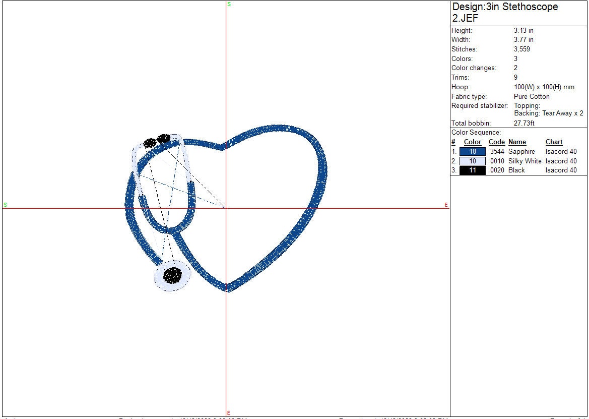Click the Total bobbin value 27.73ft
This screenshot has height=419, width=589.
(523, 123)
